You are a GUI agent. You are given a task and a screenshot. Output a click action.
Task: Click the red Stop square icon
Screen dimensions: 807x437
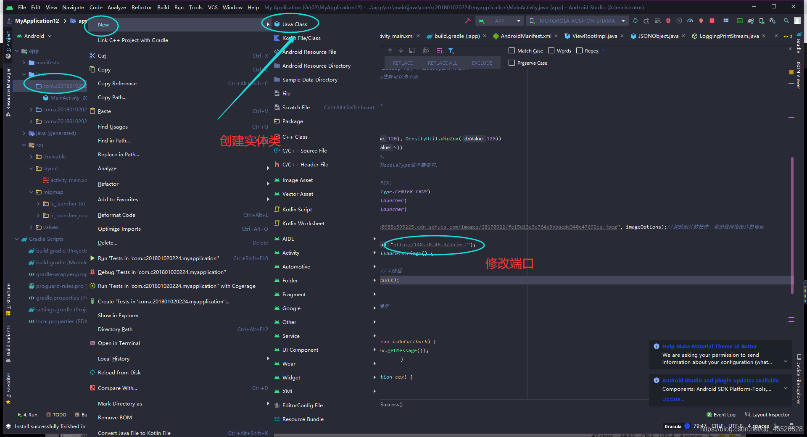(712, 21)
